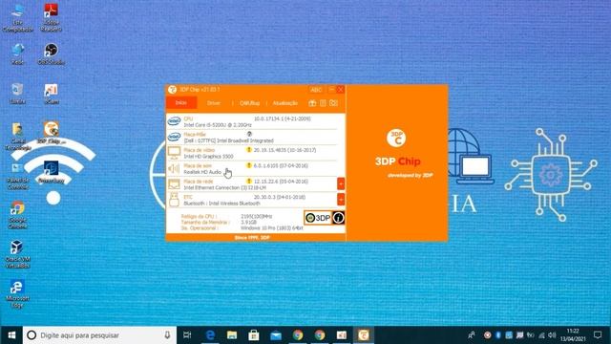The image size is (611, 344).
Task: Click the Realtek HD Audio driver link
Action: click(x=202, y=172)
